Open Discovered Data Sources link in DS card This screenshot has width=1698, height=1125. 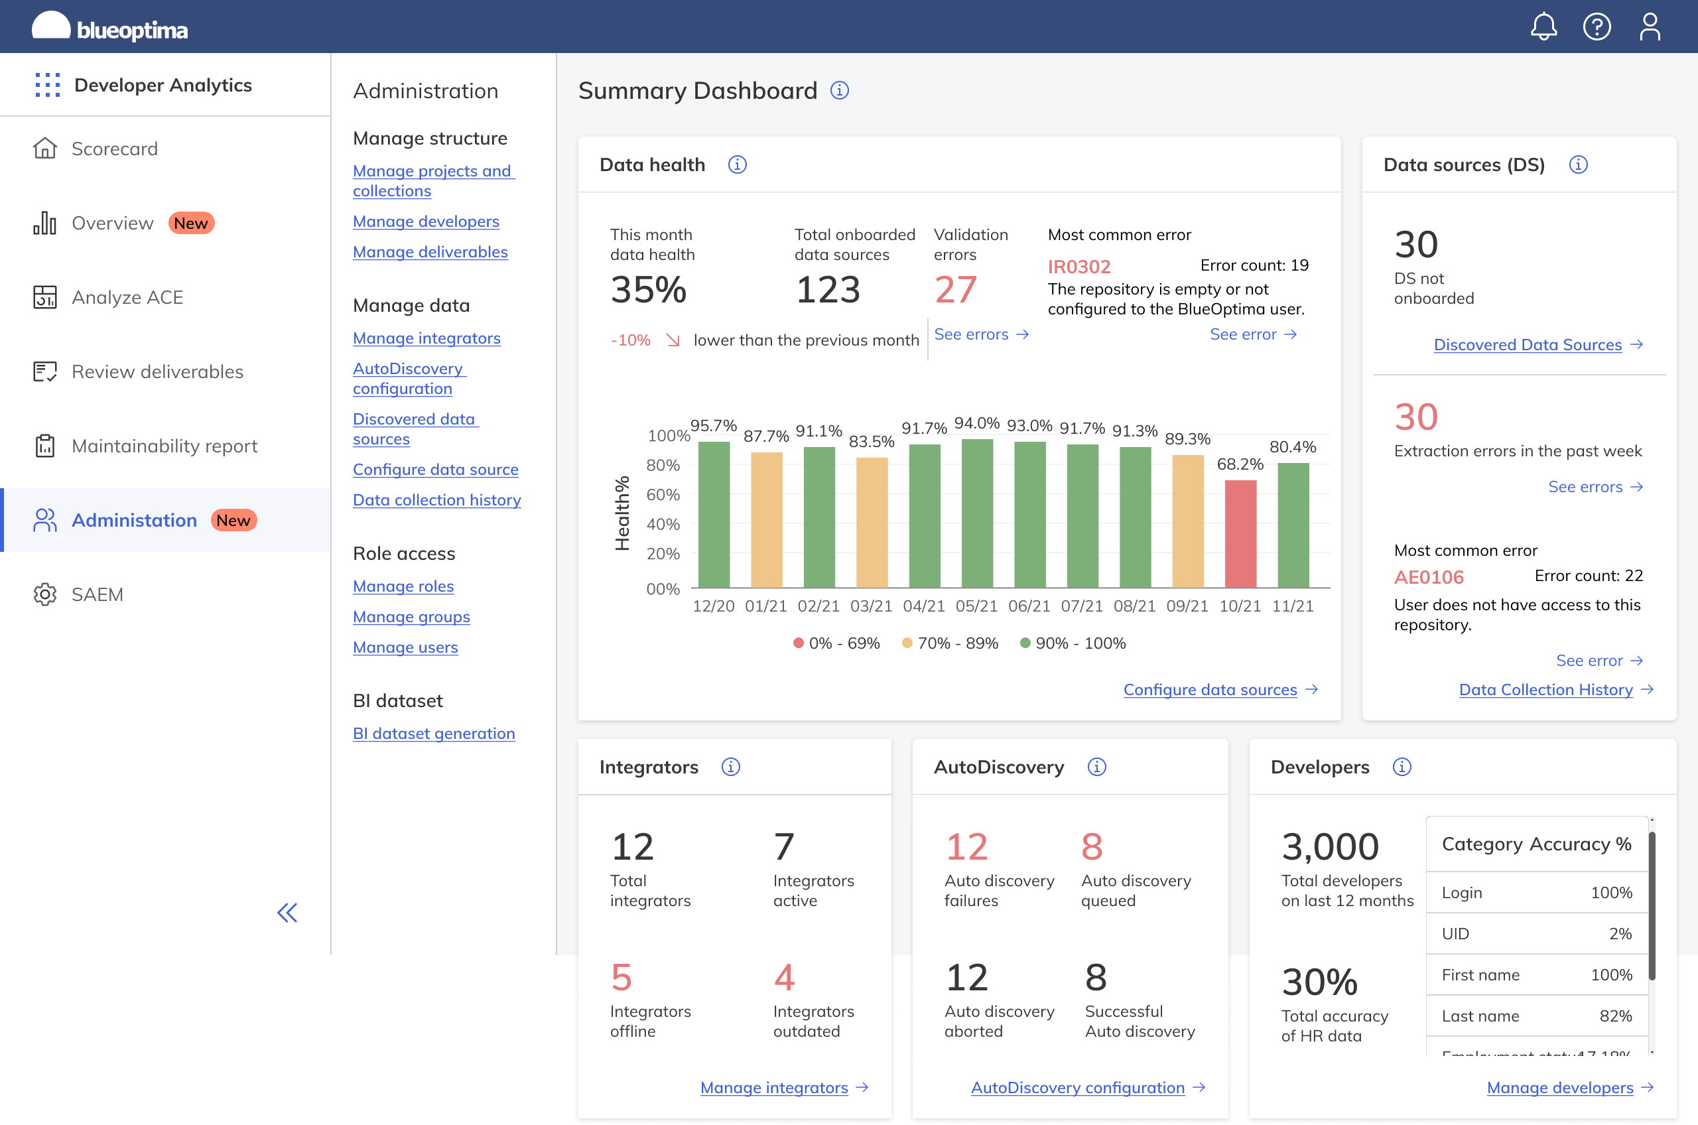click(x=1537, y=344)
